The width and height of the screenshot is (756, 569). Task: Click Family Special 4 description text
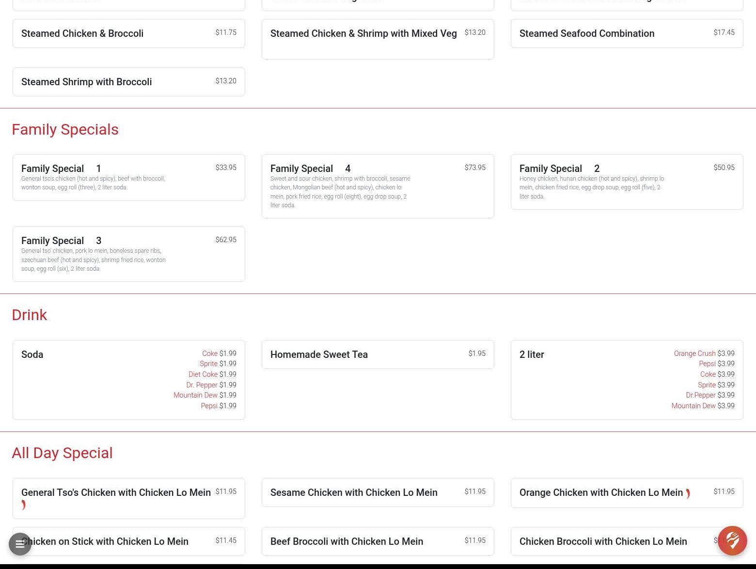pyautogui.click(x=340, y=192)
